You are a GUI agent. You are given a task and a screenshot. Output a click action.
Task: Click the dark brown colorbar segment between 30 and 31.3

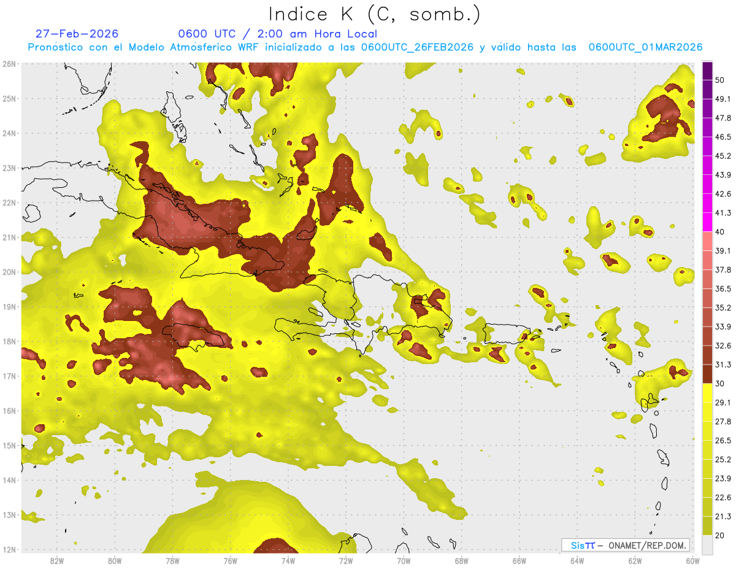707,374
